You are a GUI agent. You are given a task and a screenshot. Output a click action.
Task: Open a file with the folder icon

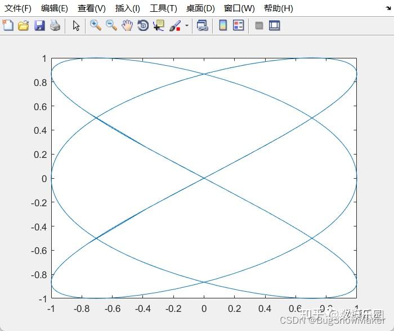[24, 26]
